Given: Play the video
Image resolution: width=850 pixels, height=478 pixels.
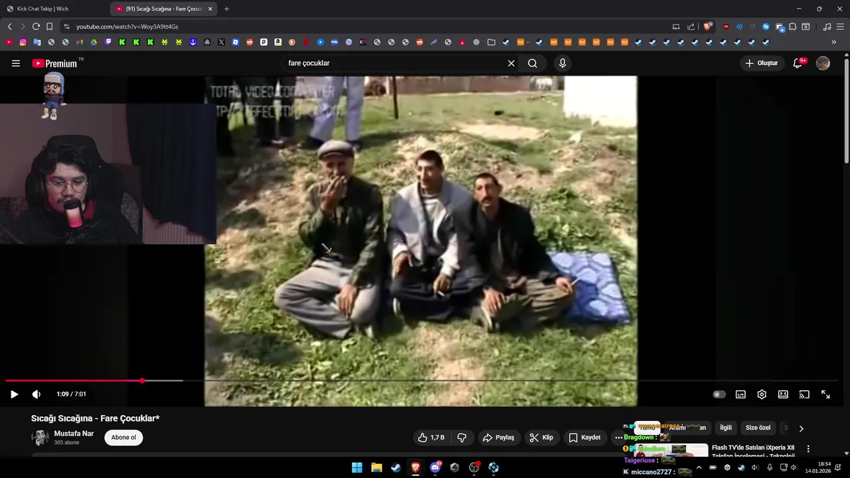Looking at the screenshot, I should (x=14, y=394).
